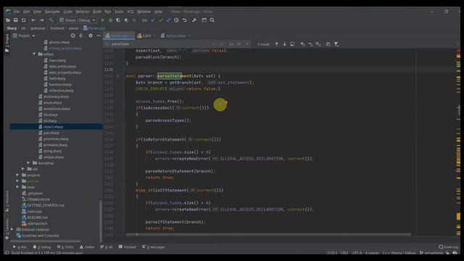Image resolution: width=464 pixels, height=261 pixels.
Task: Click the Save All toolbar icon
Action: point(16,20)
